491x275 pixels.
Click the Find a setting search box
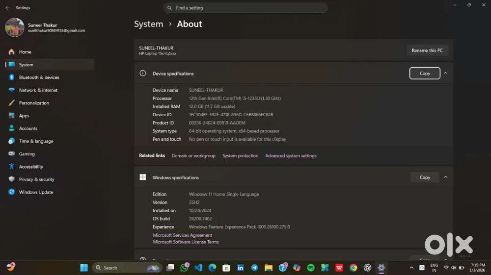[x=245, y=8]
